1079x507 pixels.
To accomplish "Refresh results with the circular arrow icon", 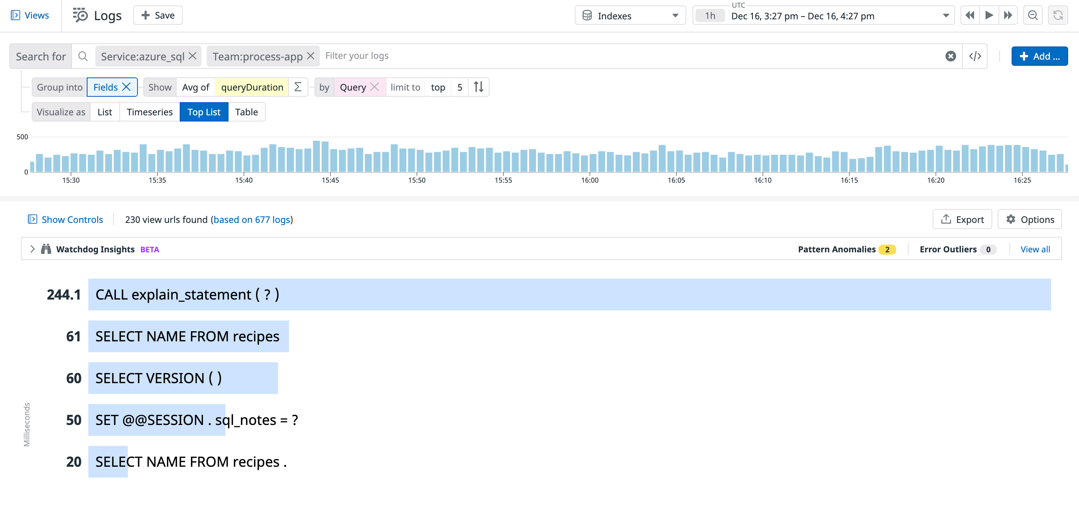I will (1058, 15).
